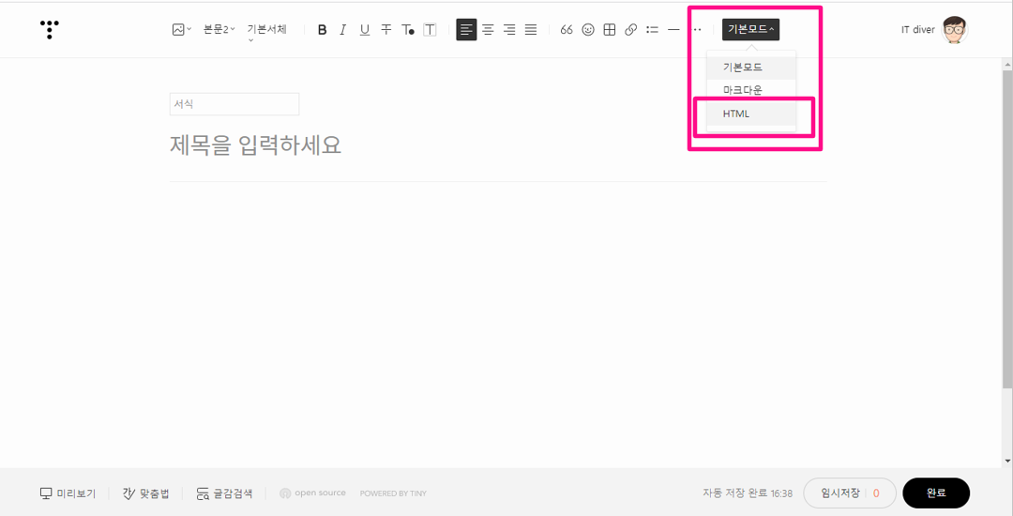Open the 글감검색 material search
The image size is (1013, 516).
pyautogui.click(x=224, y=493)
